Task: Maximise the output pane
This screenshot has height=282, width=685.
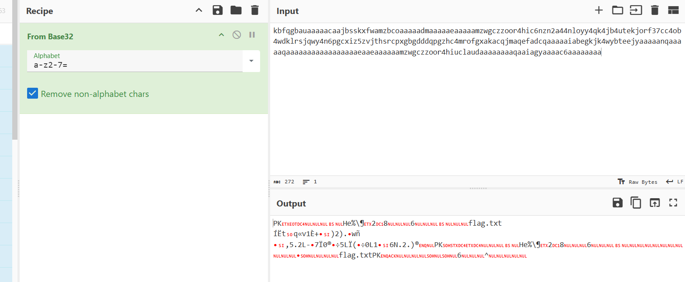Action: click(673, 203)
